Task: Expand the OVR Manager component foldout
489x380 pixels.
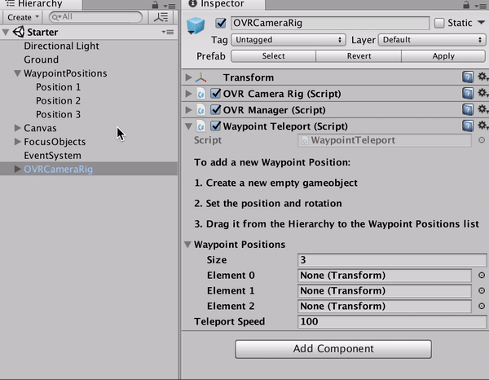Action: point(188,109)
